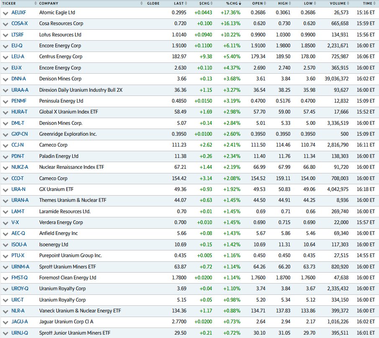Open the PDN-T ticker link
Image resolution: width=379 pixels, height=338 pixels.
tap(18, 156)
